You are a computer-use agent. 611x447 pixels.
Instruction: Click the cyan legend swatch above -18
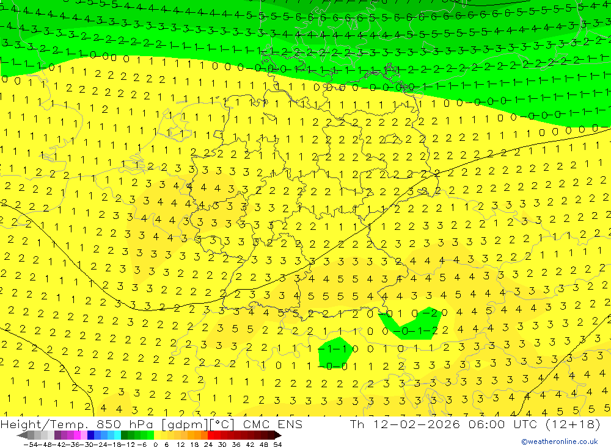pyautogui.click(x=117, y=435)
